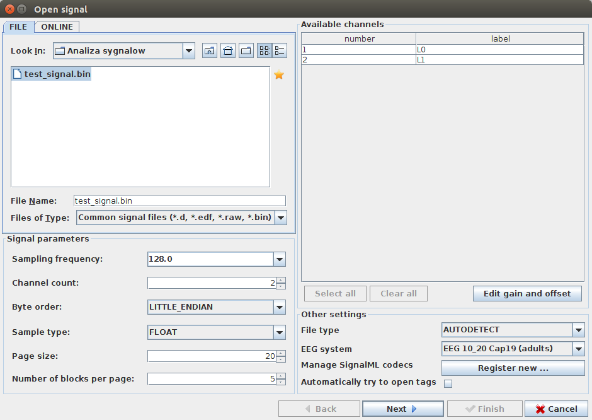Switch to List view icon

pyautogui.click(x=265, y=51)
